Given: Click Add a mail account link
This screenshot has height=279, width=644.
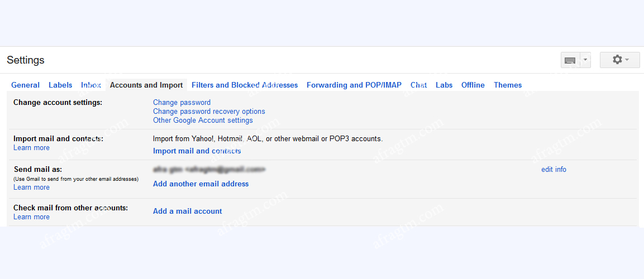Looking at the screenshot, I should coord(188,211).
